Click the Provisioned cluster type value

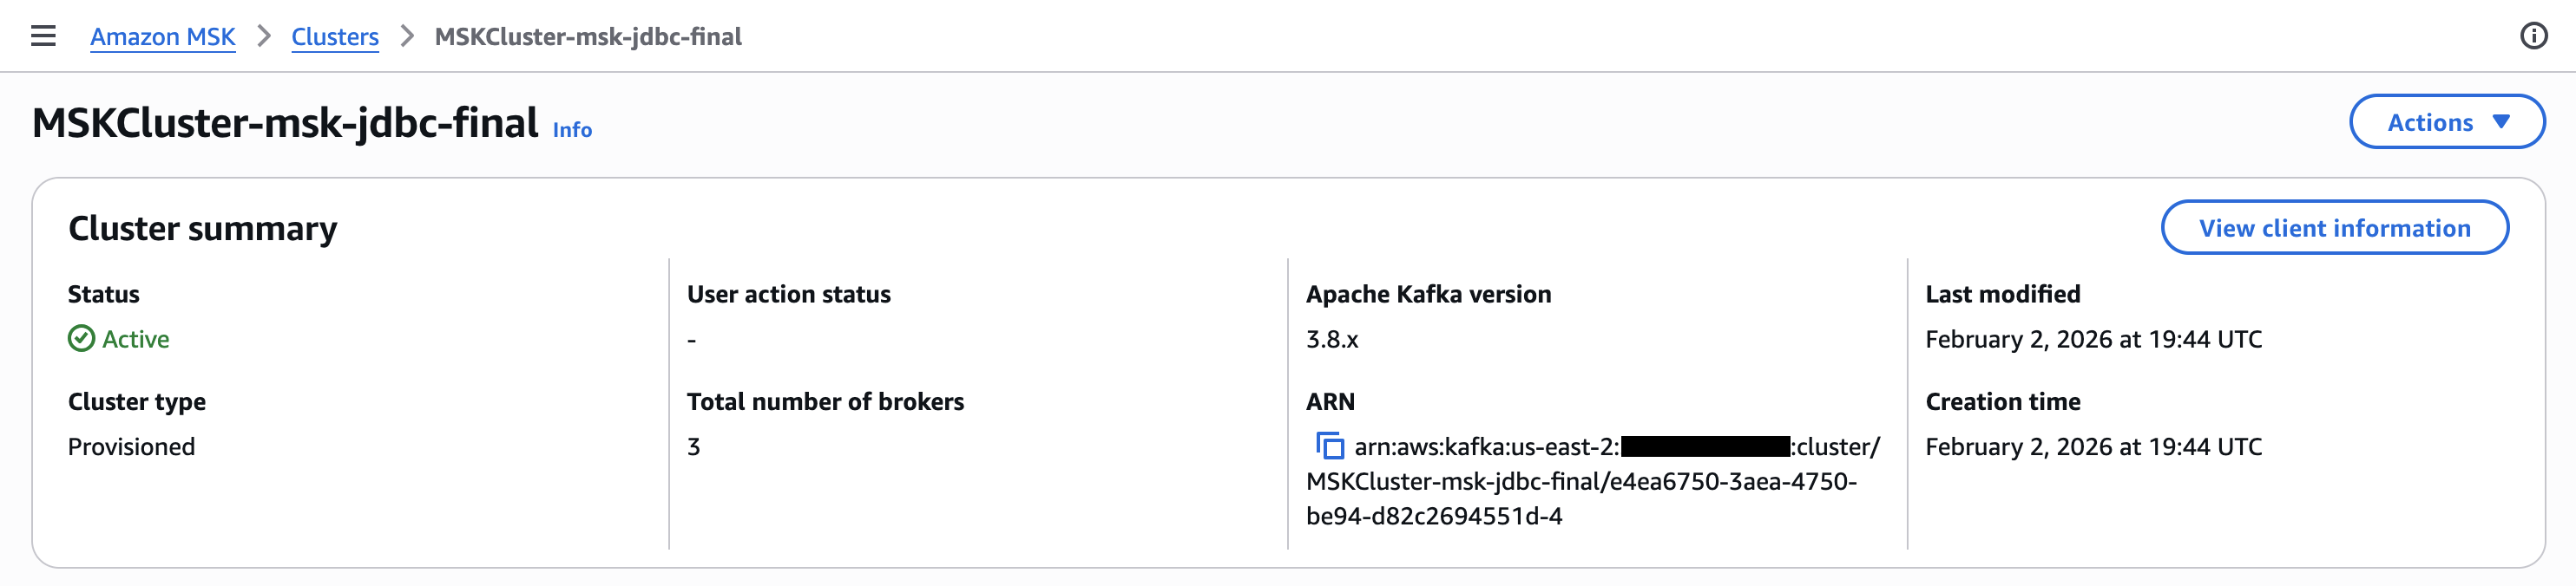[x=131, y=446]
